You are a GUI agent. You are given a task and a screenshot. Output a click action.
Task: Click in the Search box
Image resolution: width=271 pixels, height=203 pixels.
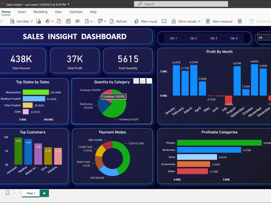click(181, 4)
